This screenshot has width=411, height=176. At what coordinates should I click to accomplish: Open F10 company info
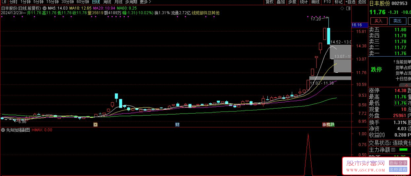point(327,2)
